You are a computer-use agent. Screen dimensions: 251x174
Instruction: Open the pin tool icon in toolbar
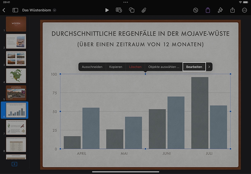220,10
